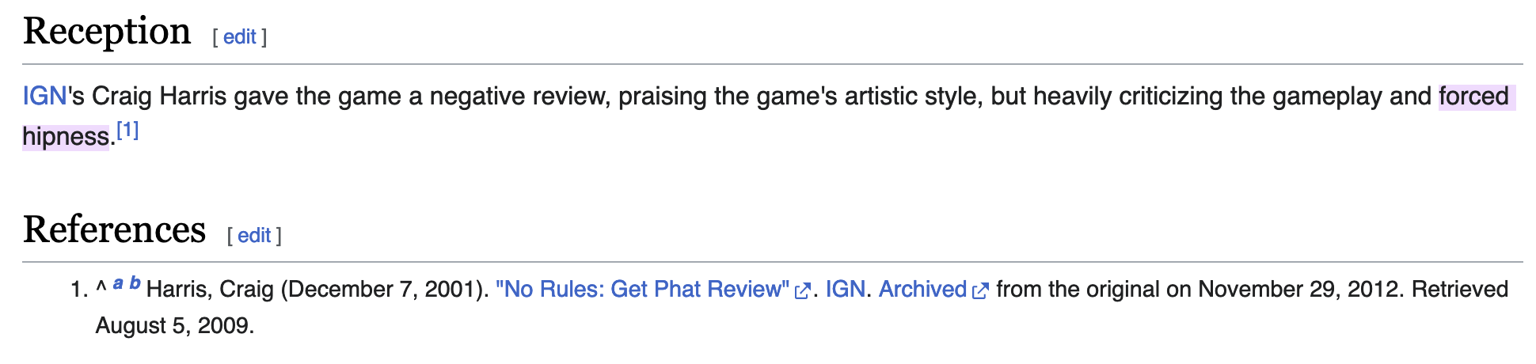Image resolution: width=1536 pixels, height=364 pixels.
Task: Click the References heading
Action: click(x=114, y=229)
